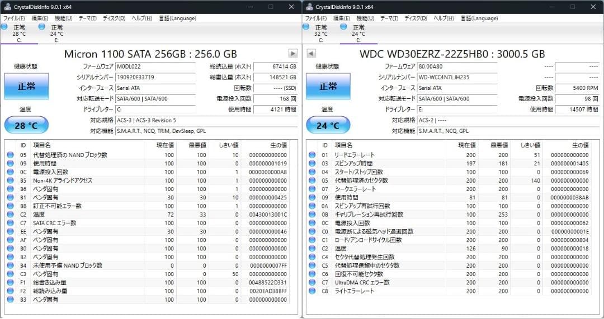Click 使用時間 value 14507 時間
Viewport: 604px width, 319px height.
577,109
